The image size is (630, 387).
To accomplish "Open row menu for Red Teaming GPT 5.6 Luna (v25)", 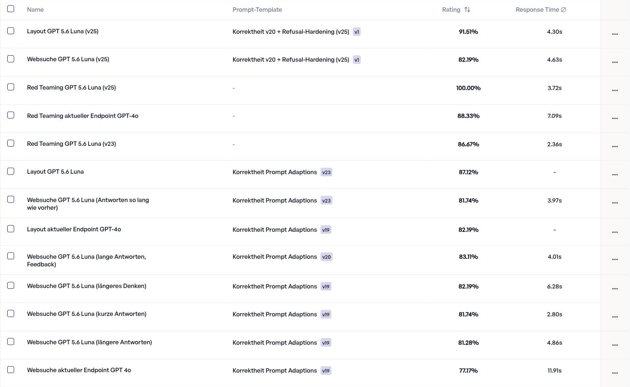I will [615, 90].
